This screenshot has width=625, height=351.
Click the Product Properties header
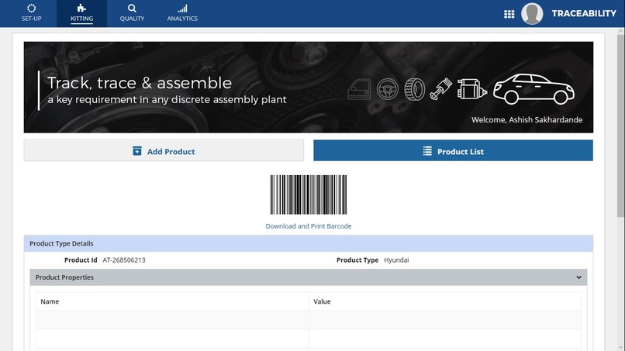[309, 277]
